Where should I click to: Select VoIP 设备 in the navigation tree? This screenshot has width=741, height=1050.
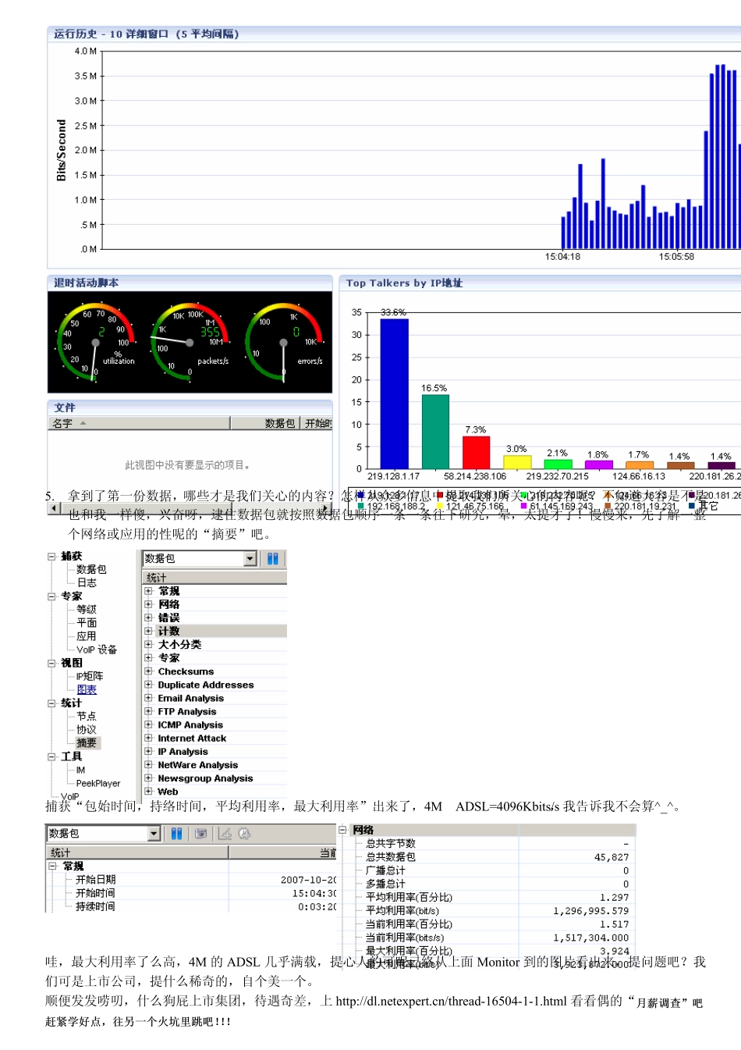[97, 650]
